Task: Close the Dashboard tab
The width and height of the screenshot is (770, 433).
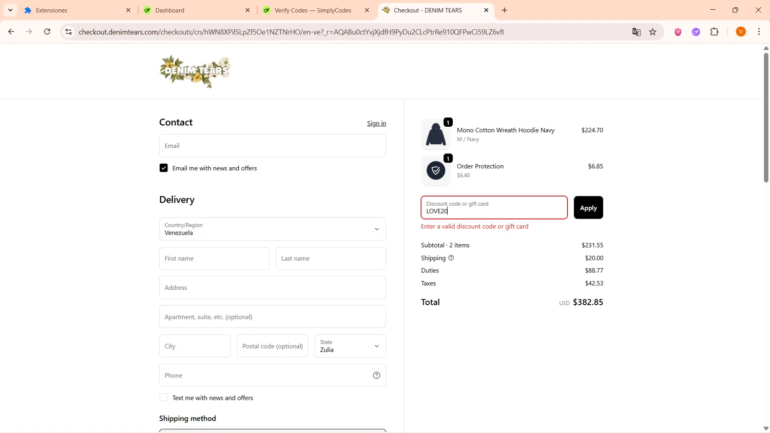Action: tap(247, 10)
